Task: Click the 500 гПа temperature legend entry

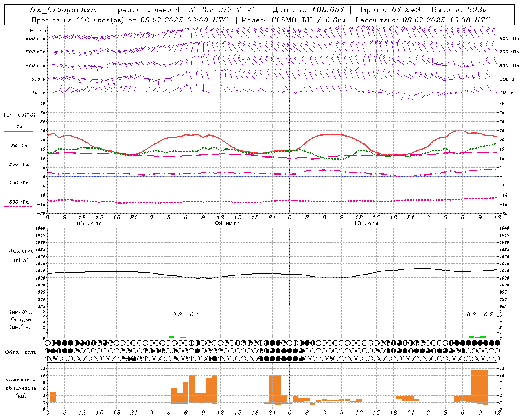Action: tap(19, 202)
